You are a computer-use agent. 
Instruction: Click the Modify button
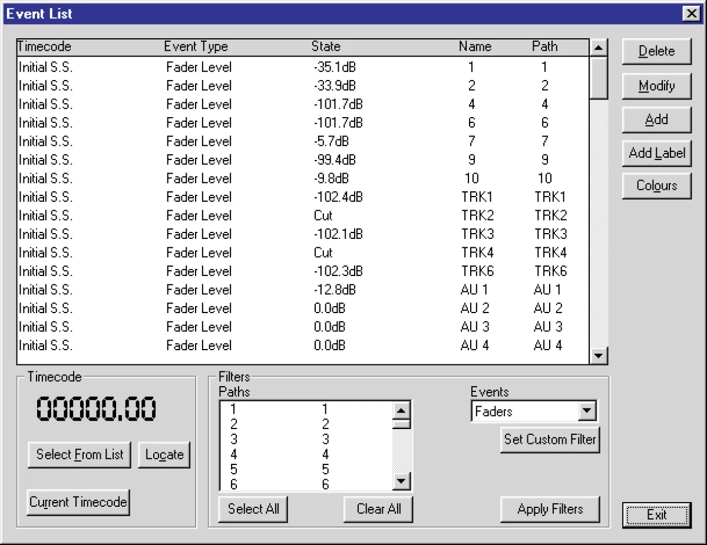[656, 87]
